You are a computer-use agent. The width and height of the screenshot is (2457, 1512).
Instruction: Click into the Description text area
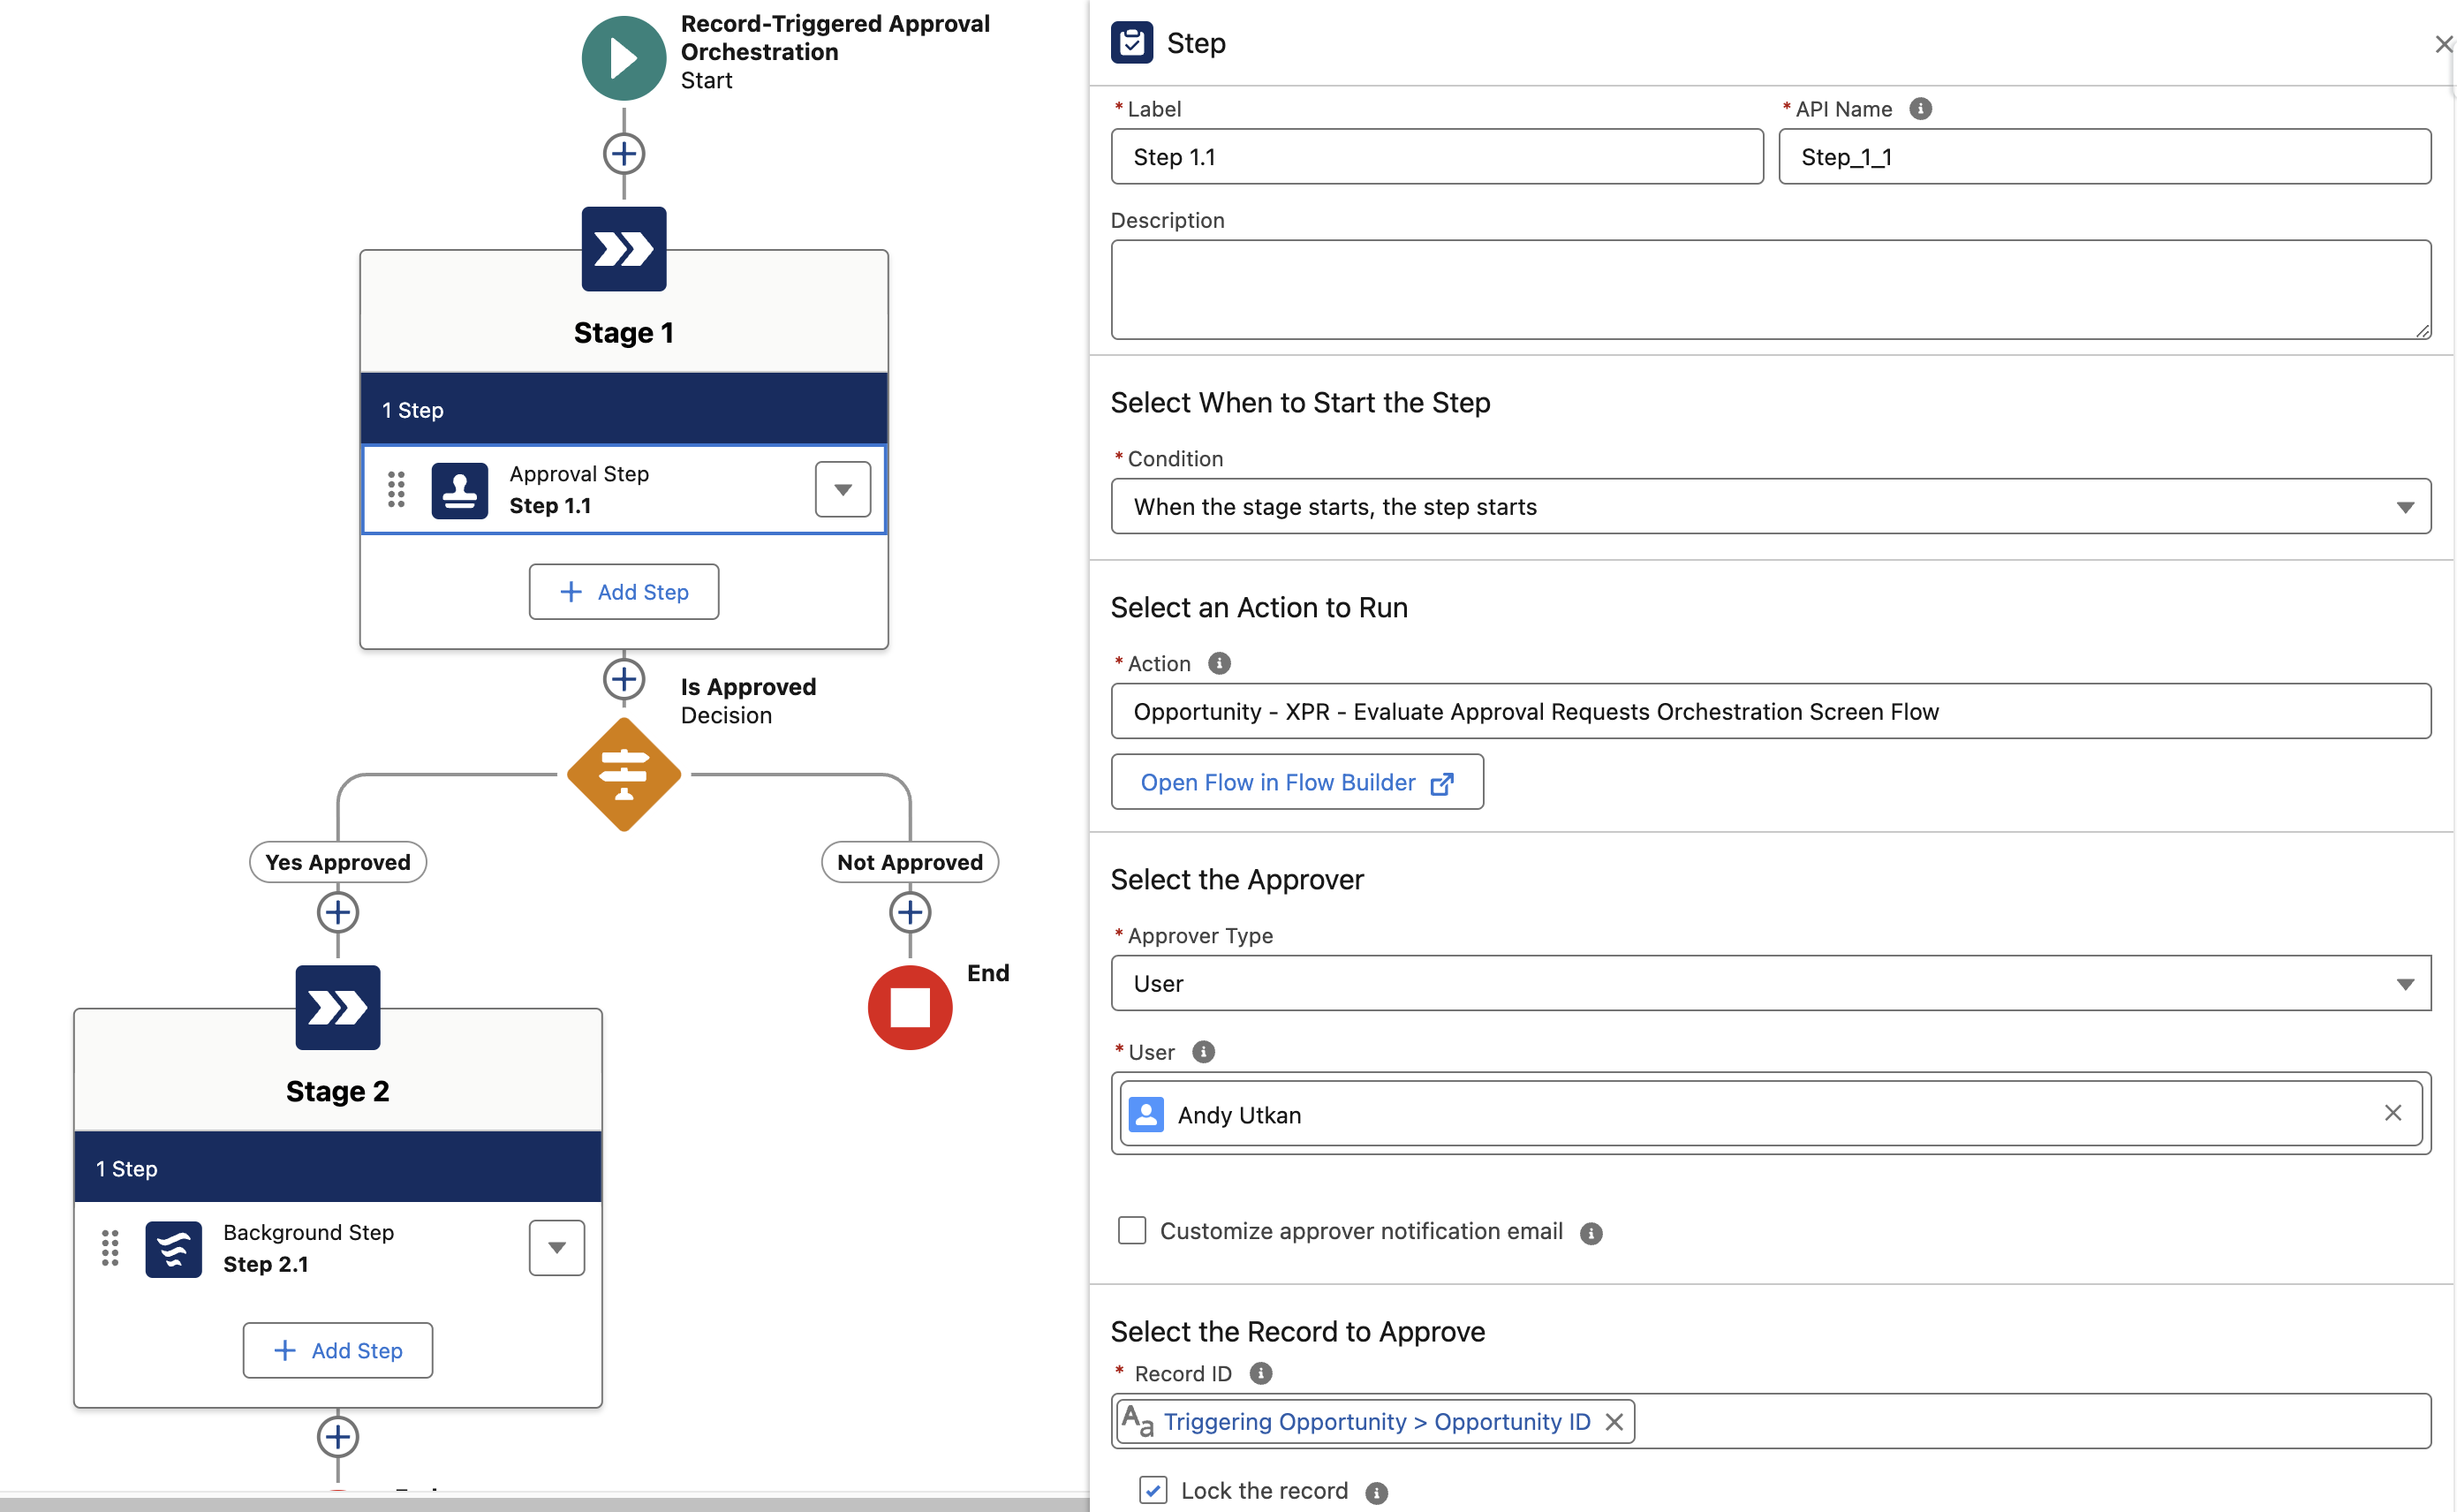[1769, 289]
